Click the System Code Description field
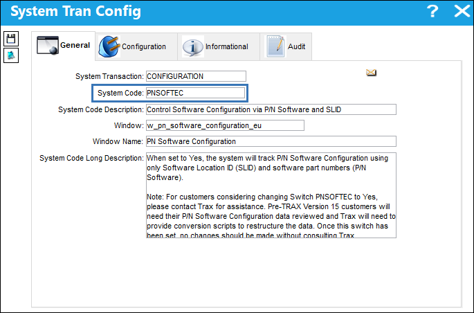474x313 pixels. [x=271, y=109]
